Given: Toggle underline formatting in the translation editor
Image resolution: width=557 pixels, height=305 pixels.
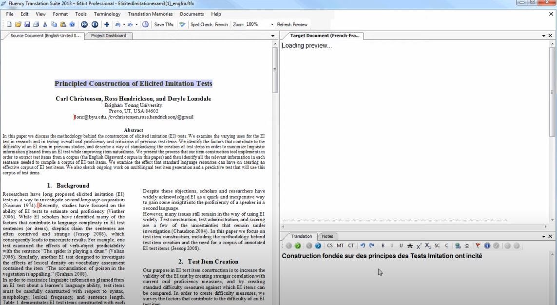Looking at the screenshot, I should [401, 246].
